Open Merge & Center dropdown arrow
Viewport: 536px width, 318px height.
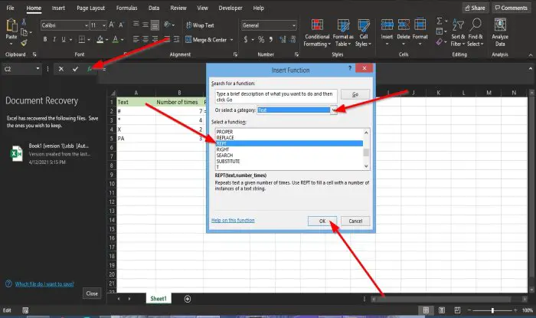coord(232,40)
